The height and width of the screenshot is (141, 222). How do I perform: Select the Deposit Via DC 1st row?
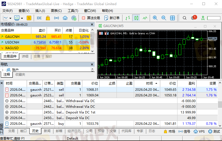(111, 112)
